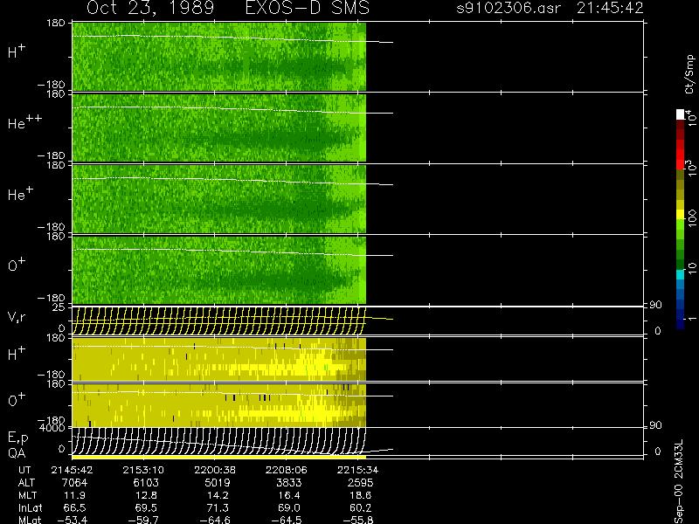This screenshot has width=699, height=524.
Task: Click the ALT value "3833"
Action: click(x=289, y=483)
